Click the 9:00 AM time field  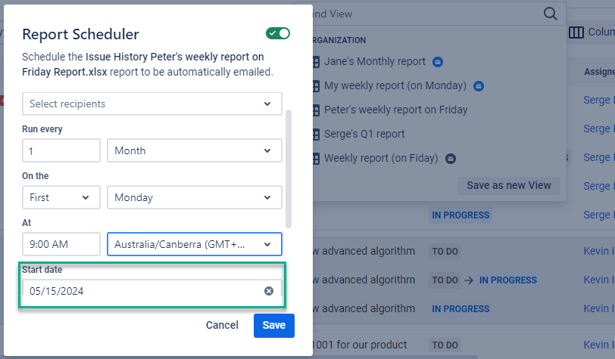coord(61,244)
